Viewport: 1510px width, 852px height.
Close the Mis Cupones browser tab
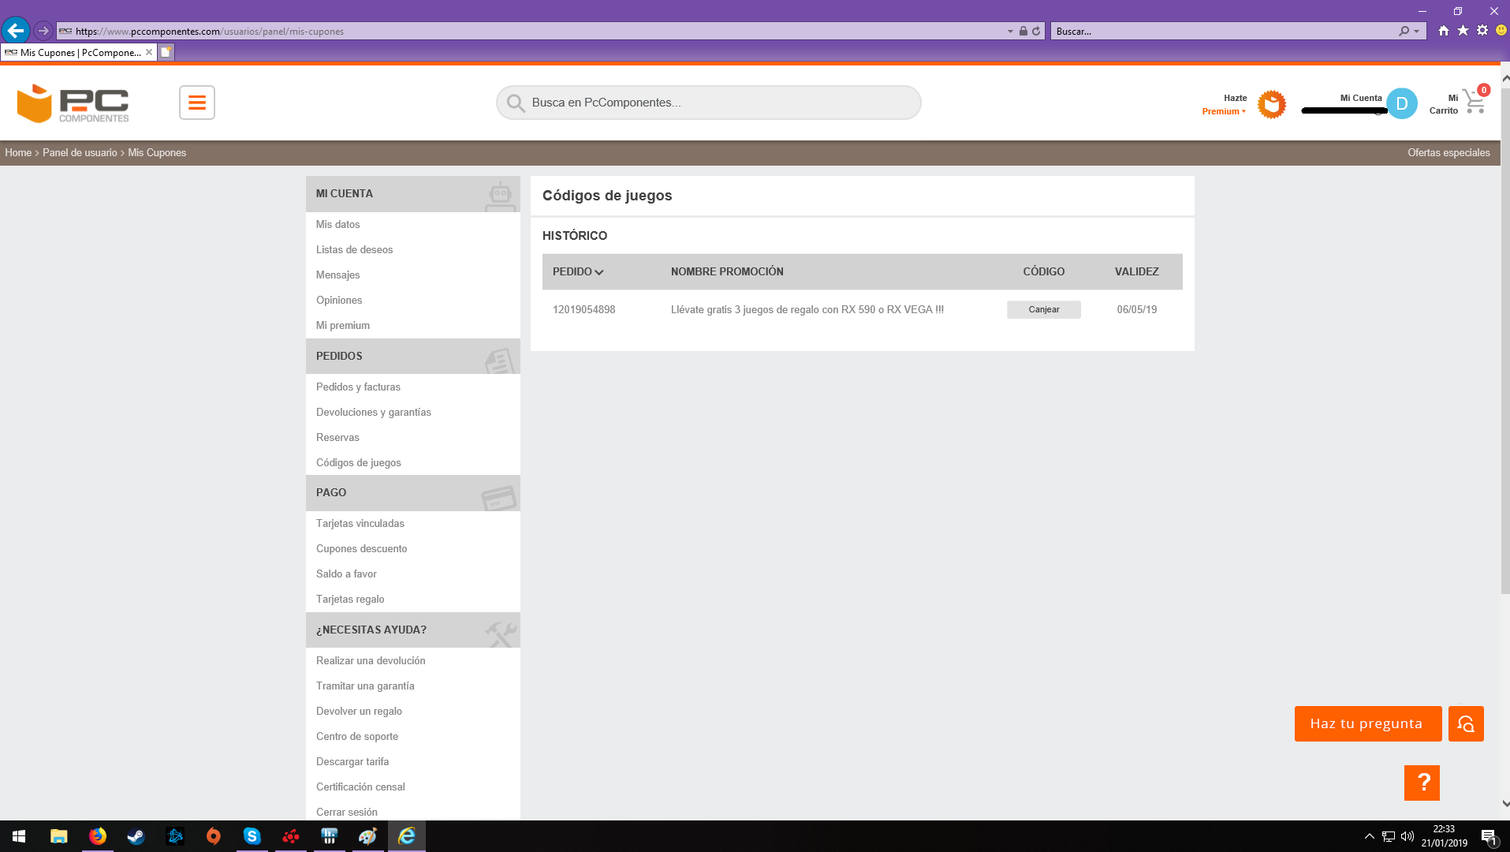coord(149,52)
